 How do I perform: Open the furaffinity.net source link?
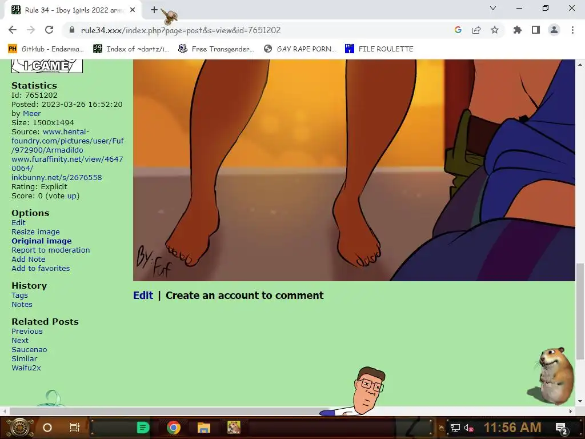pos(67,163)
